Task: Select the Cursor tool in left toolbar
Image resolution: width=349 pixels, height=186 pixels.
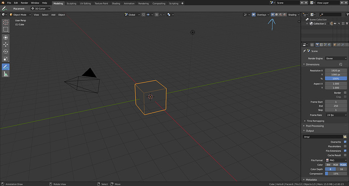Action: 6,22
